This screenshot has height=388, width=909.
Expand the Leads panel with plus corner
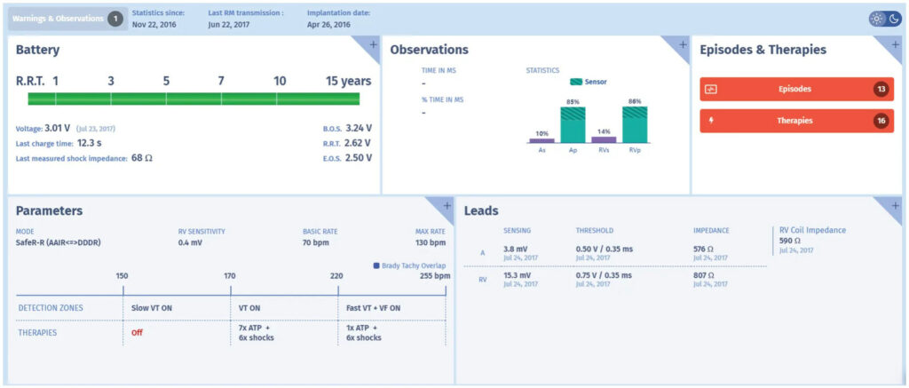tap(895, 205)
